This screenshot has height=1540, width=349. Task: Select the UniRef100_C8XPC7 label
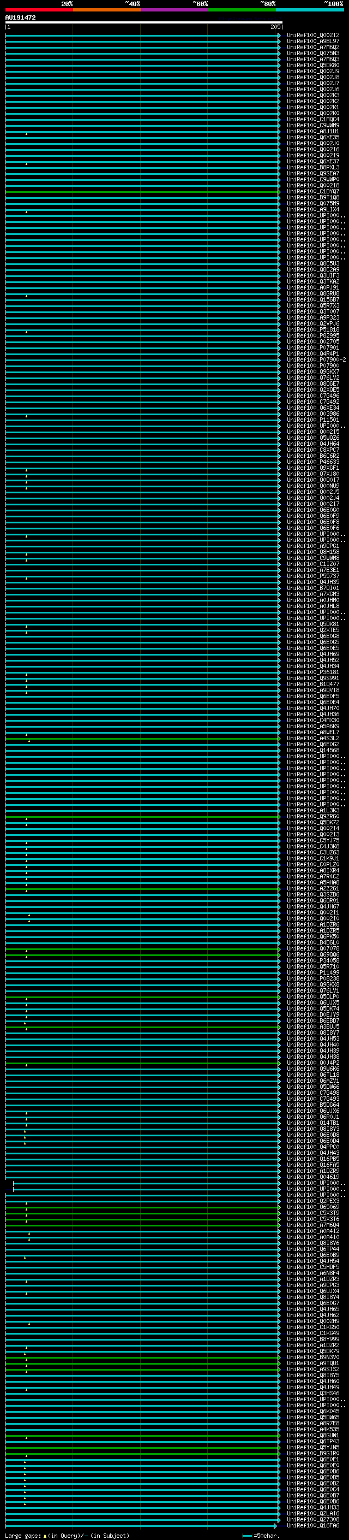pyautogui.click(x=313, y=450)
